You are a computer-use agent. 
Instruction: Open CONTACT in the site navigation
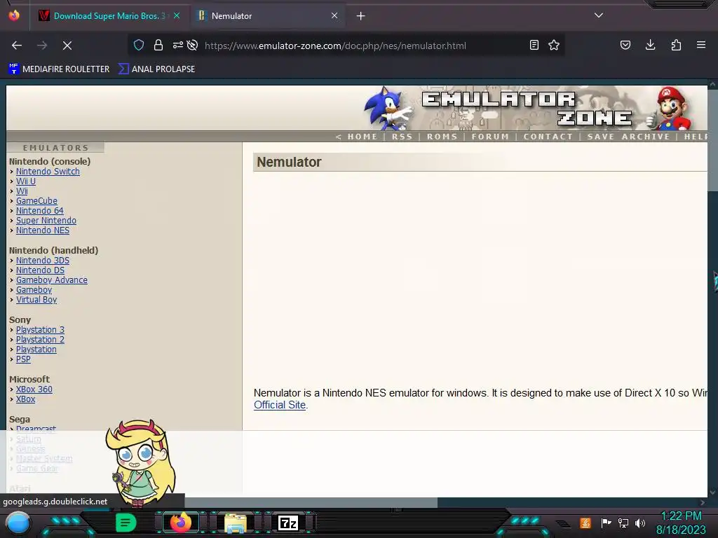coord(548,137)
